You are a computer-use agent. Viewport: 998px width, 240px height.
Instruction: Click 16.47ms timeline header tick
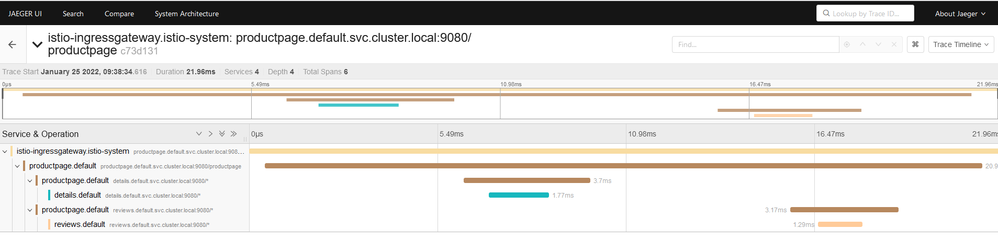pyautogui.click(x=831, y=134)
